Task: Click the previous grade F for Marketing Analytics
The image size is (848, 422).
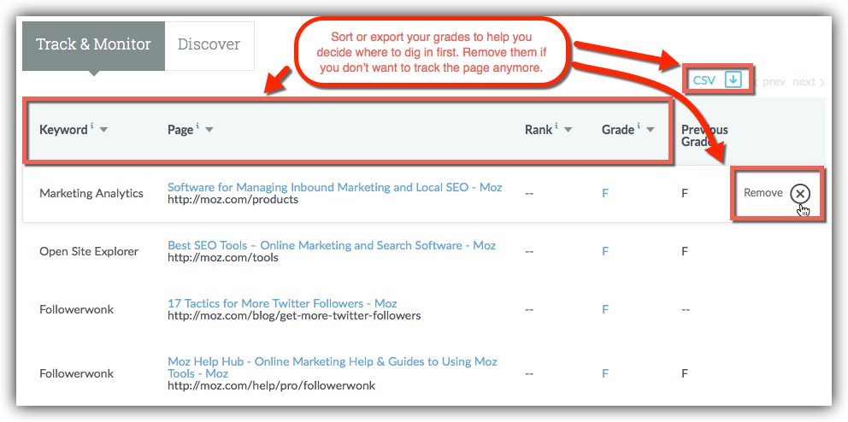Action: point(685,193)
